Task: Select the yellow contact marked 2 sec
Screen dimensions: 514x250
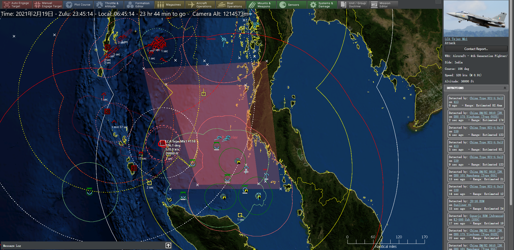Action: 149,183
